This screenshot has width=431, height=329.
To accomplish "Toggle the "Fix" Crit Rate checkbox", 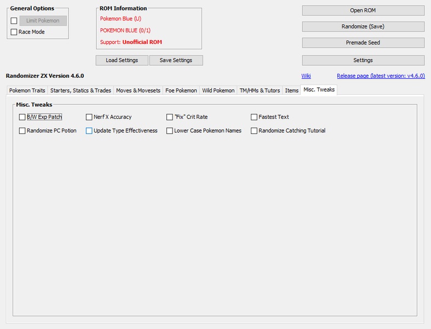I will click(x=170, y=117).
